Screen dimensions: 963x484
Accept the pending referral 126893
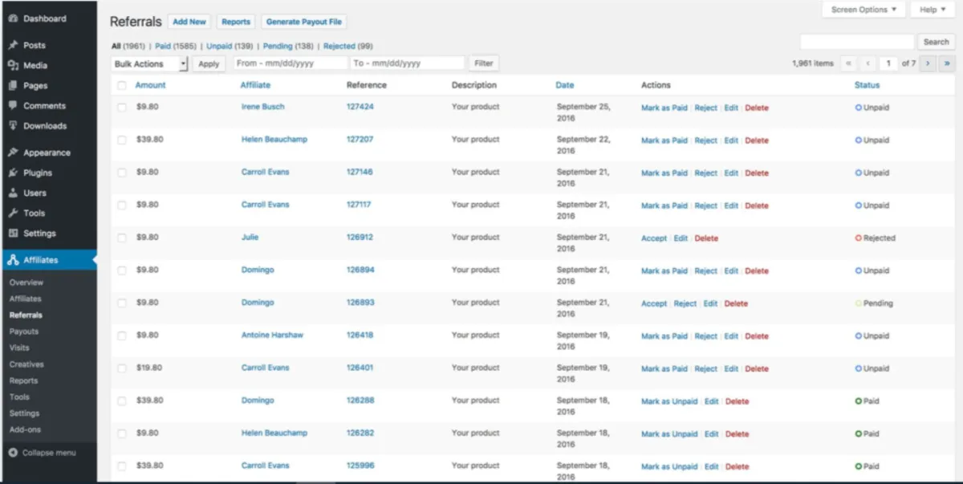tap(654, 303)
